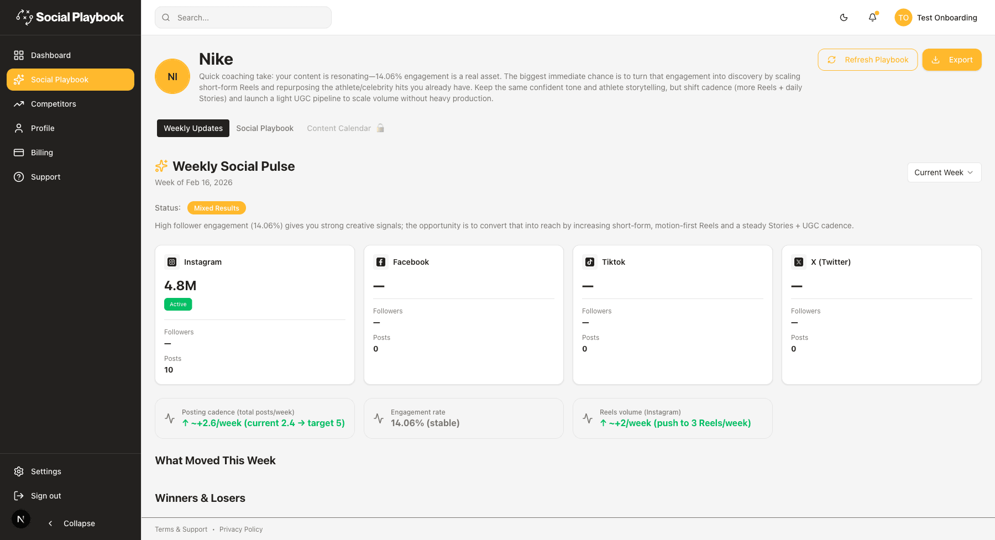
Task: Collapse the sidebar
Action: (x=72, y=523)
